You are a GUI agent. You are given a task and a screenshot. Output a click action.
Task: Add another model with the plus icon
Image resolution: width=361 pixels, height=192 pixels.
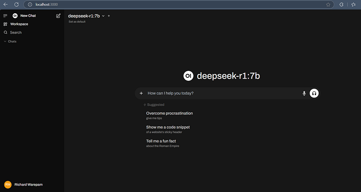tap(109, 16)
